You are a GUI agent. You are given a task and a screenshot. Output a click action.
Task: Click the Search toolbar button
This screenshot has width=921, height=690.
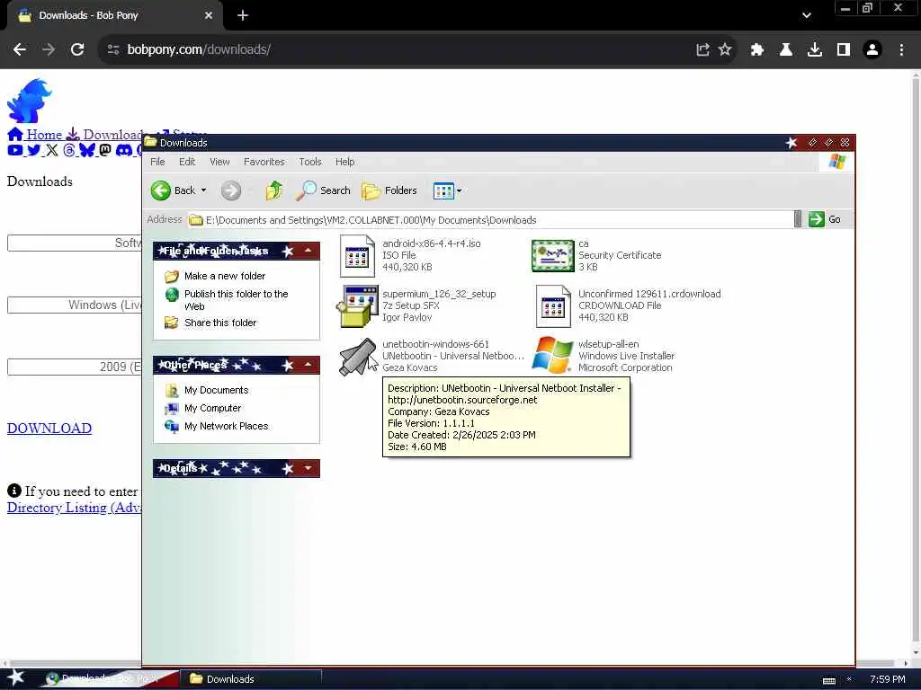click(323, 190)
